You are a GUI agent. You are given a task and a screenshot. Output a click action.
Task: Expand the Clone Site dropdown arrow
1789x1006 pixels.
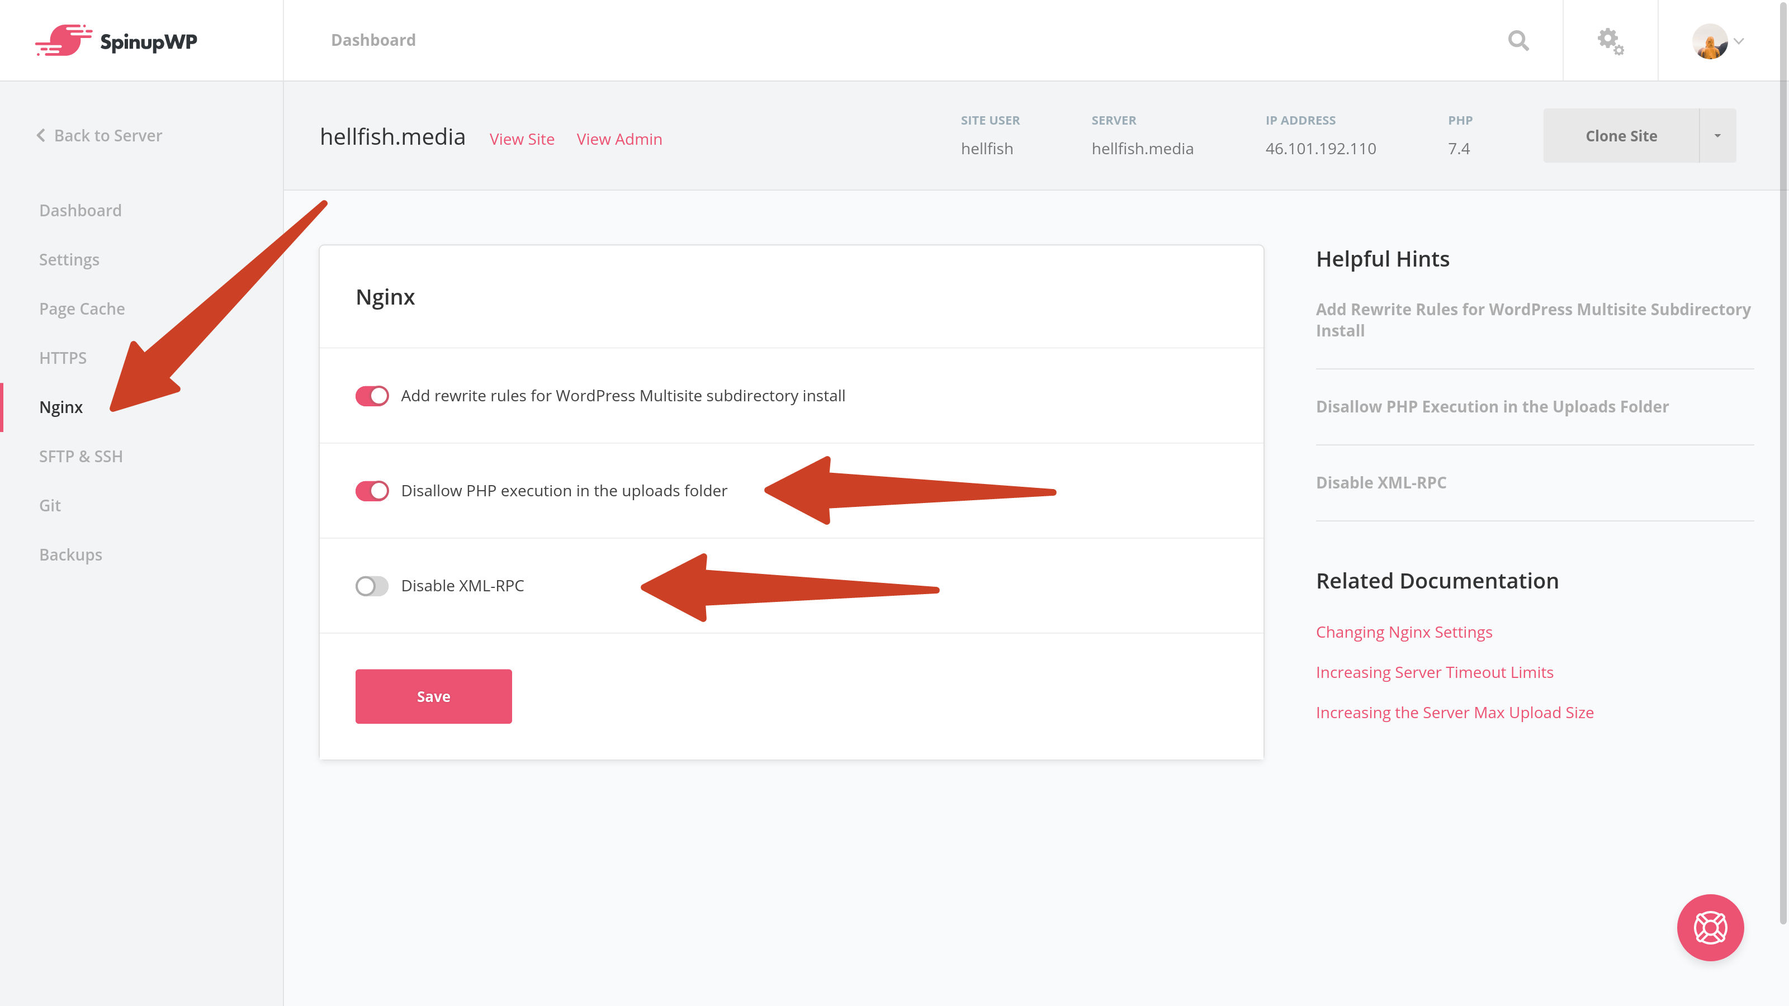tap(1717, 135)
